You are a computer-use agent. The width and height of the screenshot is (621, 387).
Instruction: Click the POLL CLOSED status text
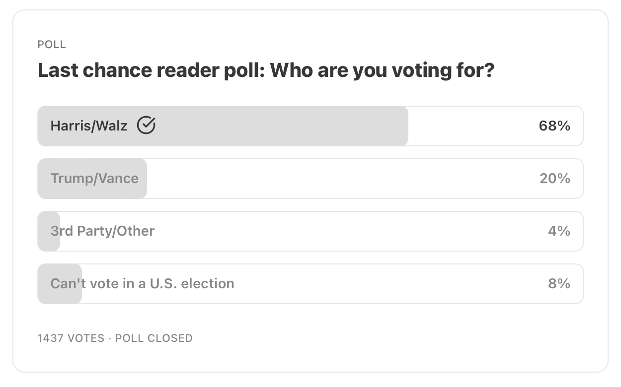tap(154, 338)
